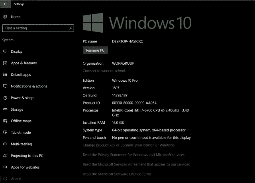Open Storage settings

tap(17, 110)
